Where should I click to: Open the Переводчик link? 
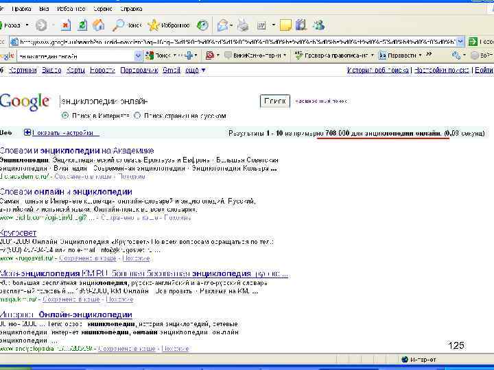[x=139, y=70]
